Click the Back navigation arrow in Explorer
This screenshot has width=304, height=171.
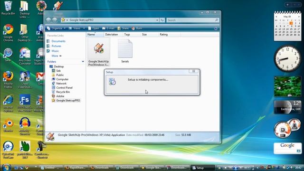point(48,20)
